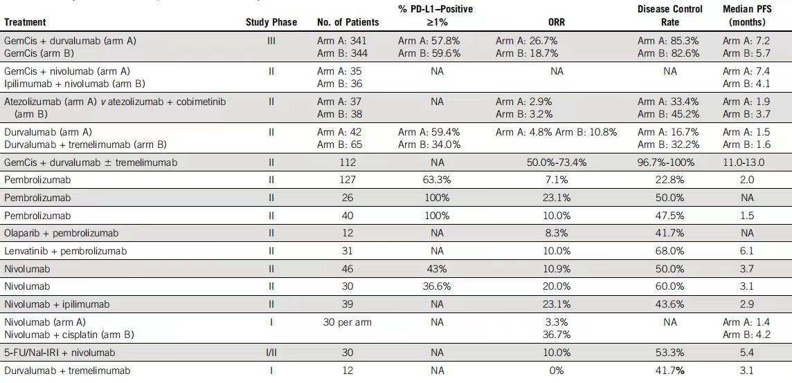Click the phase III study cell
Image resolution: width=792 pixels, height=383 pixels.
point(271,41)
